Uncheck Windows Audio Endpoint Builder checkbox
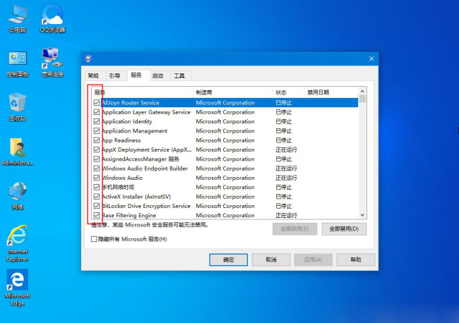 (x=97, y=169)
